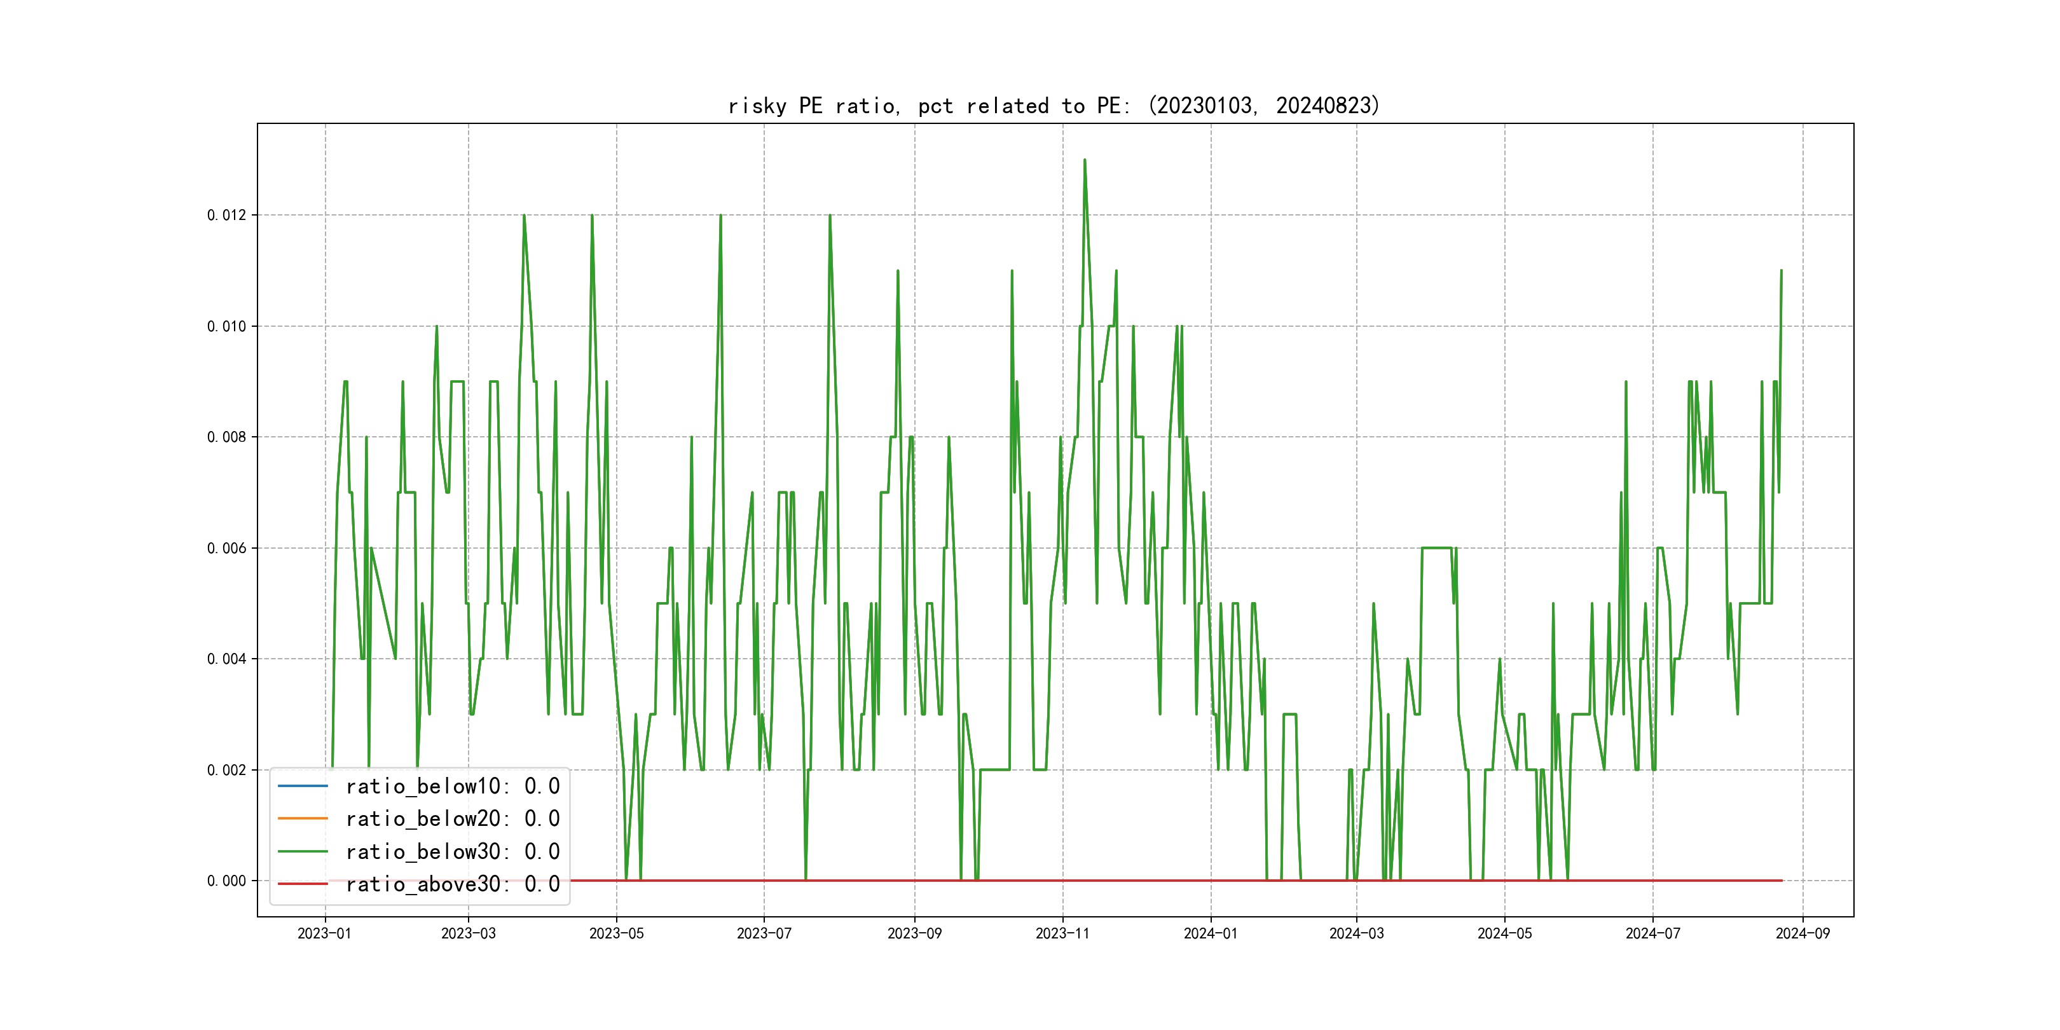Click the chart title text
Screen dimensions: 2060x1030
[1054, 106]
